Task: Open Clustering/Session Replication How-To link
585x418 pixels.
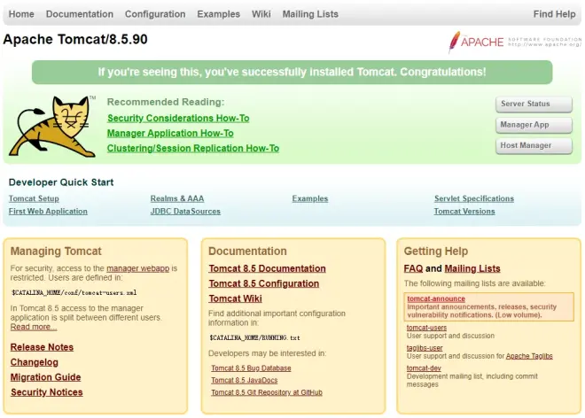Action: click(193, 149)
